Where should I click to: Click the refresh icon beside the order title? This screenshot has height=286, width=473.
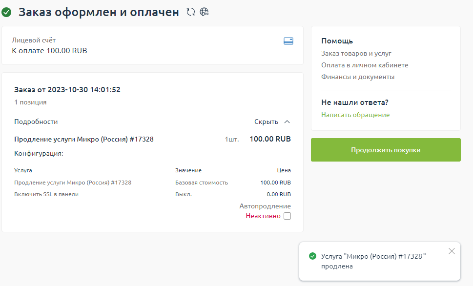(191, 12)
